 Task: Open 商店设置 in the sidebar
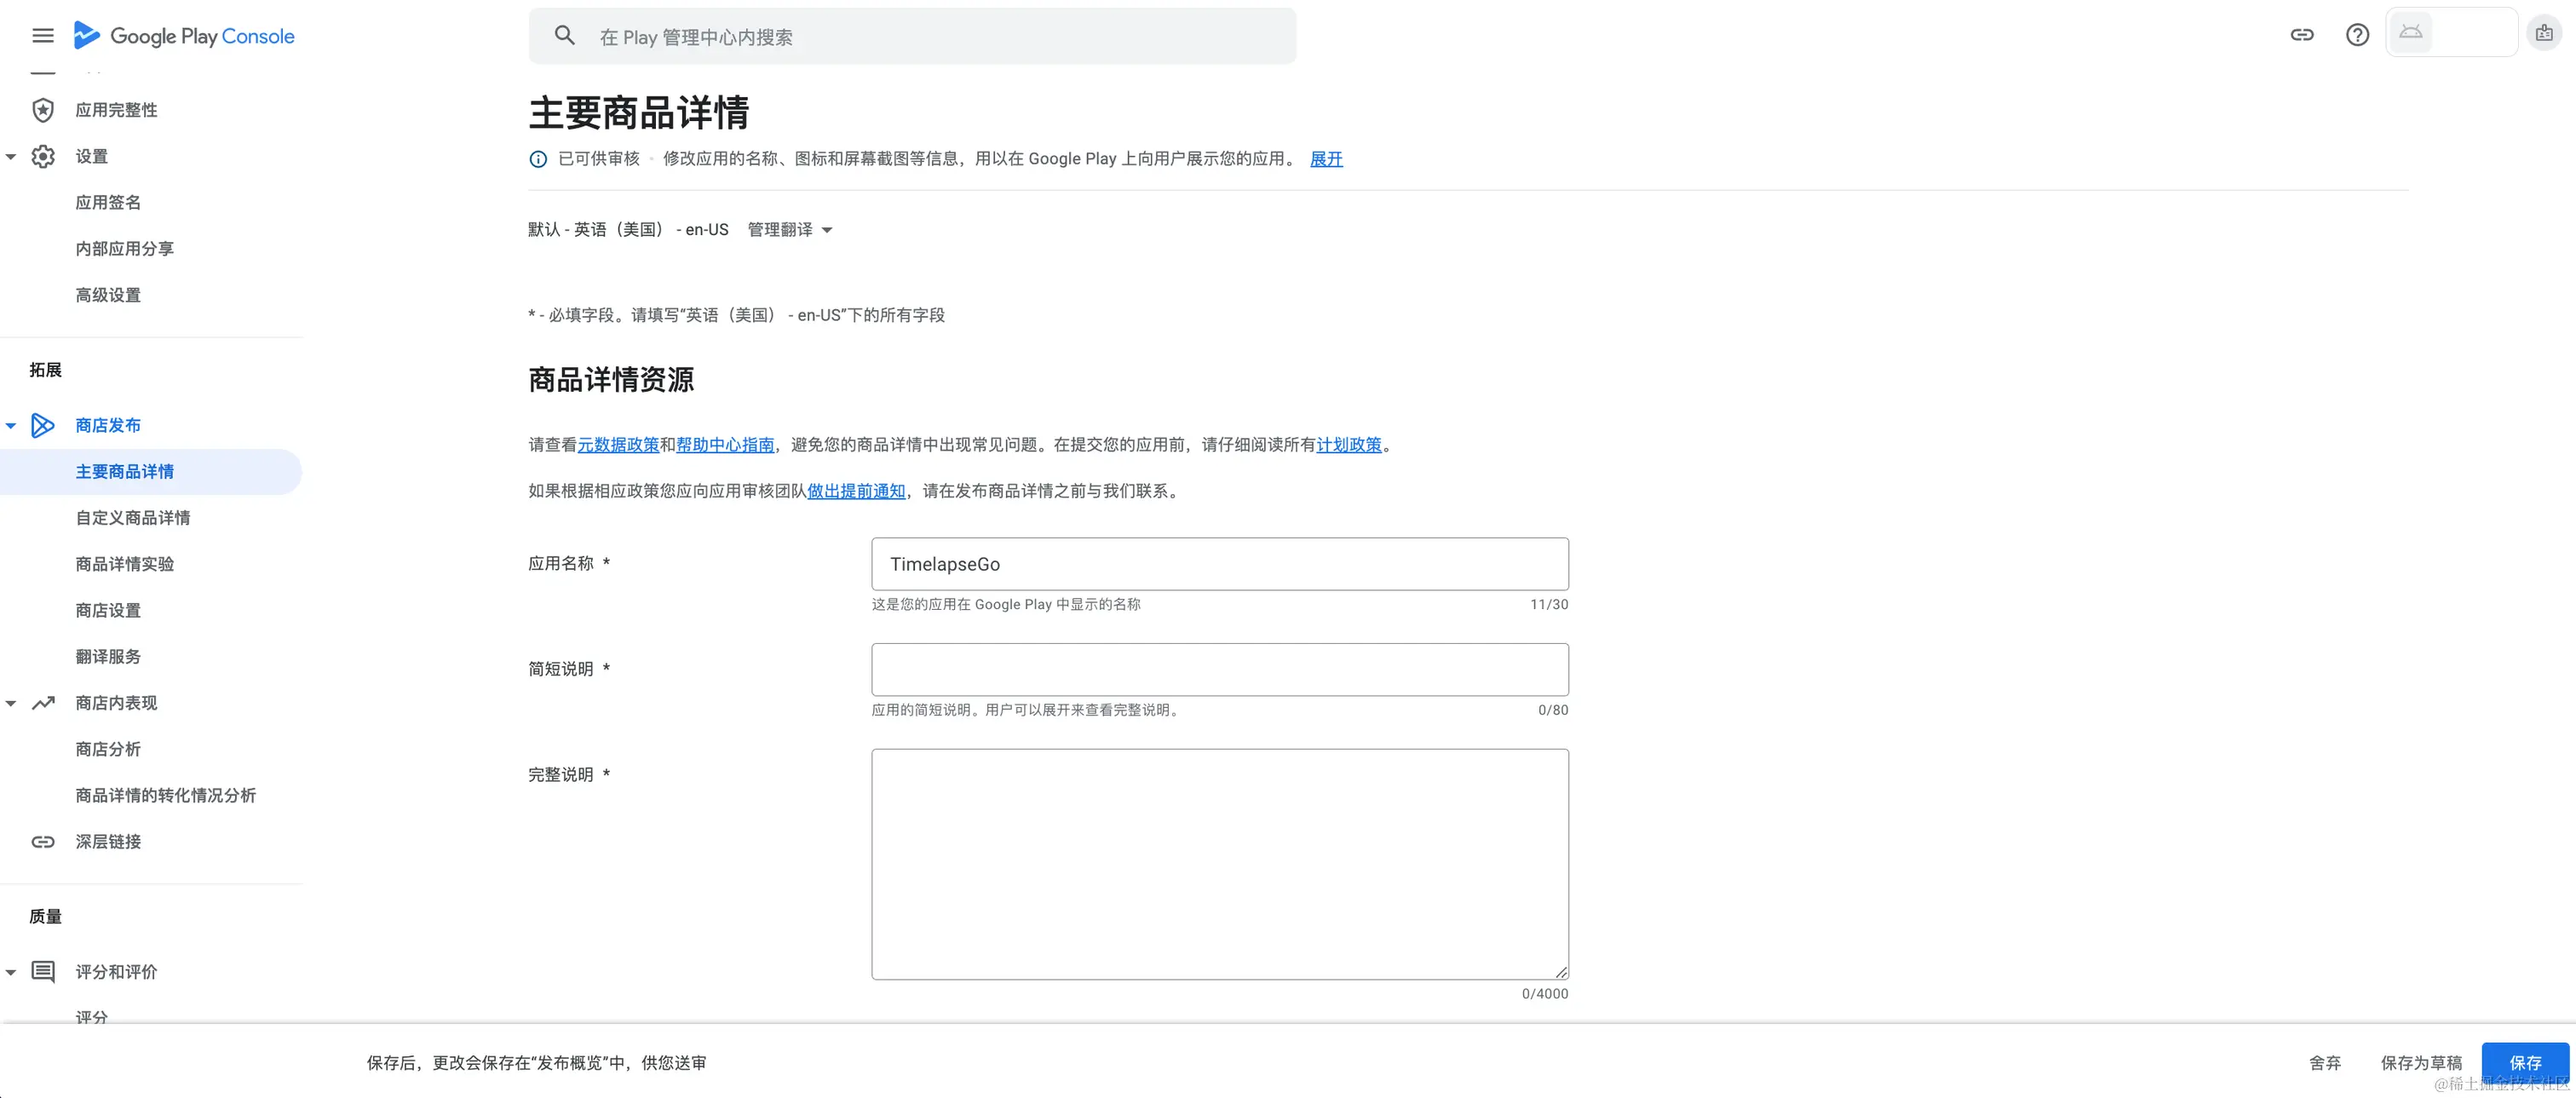point(108,610)
